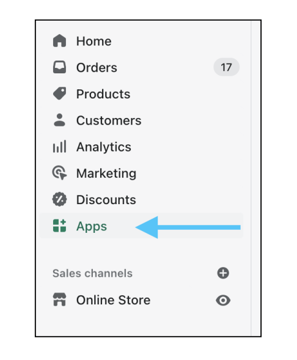Click the Customers person icon
The height and width of the screenshot is (360, 297).
coord(59,120)
